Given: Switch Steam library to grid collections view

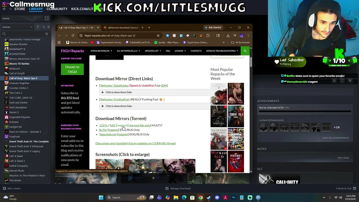Looking at the screenshot, I should point(47,18).
